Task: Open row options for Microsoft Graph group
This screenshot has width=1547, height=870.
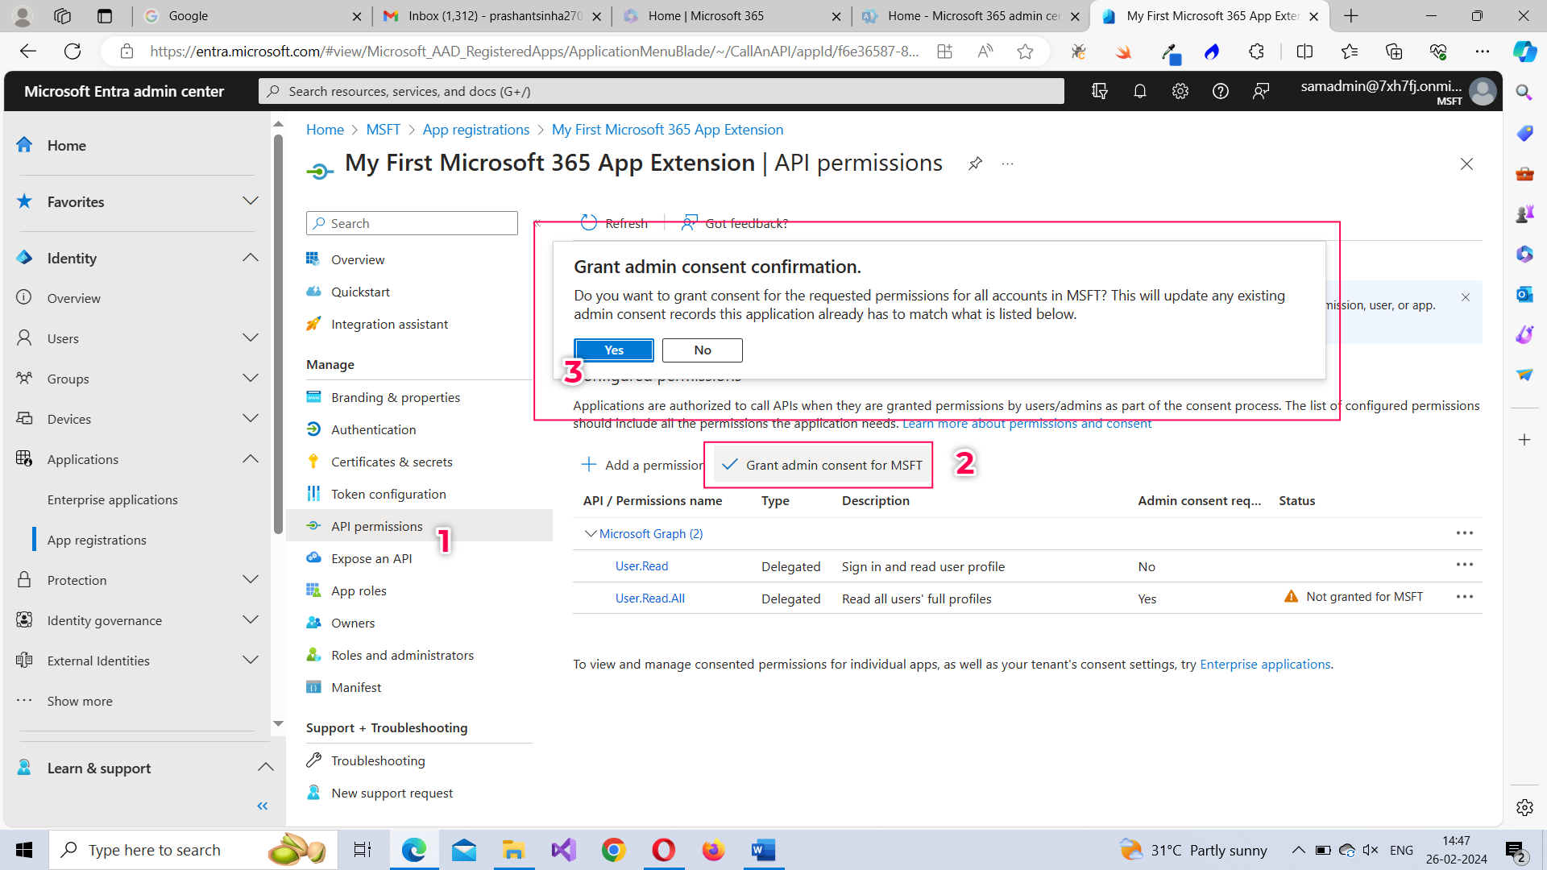Action: coord(1465,533)
